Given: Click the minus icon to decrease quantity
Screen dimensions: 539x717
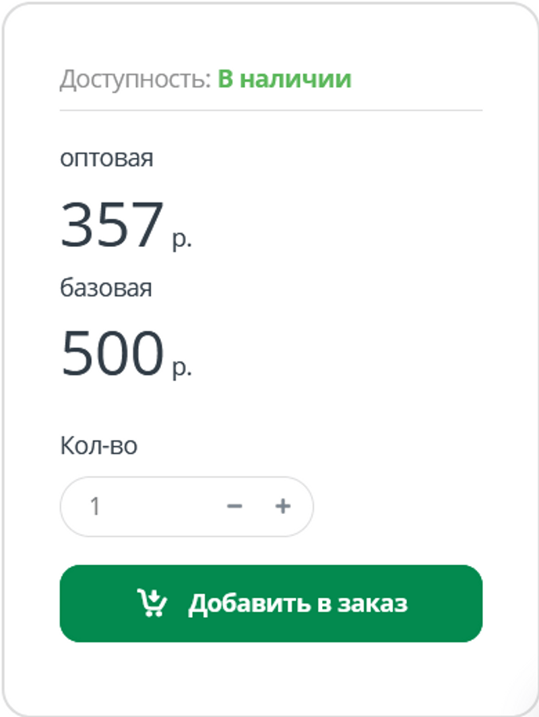Looking at the screenshot, I should pos(234,507).
